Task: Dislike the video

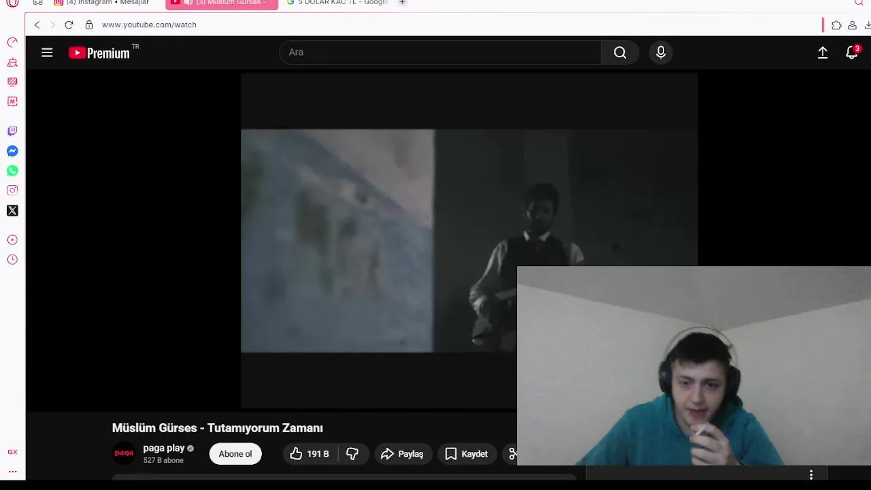Action: pos(352,454)
